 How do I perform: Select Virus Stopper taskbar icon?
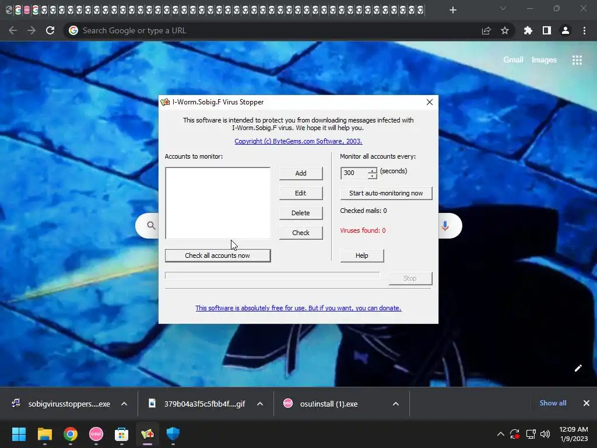(148, 434)
